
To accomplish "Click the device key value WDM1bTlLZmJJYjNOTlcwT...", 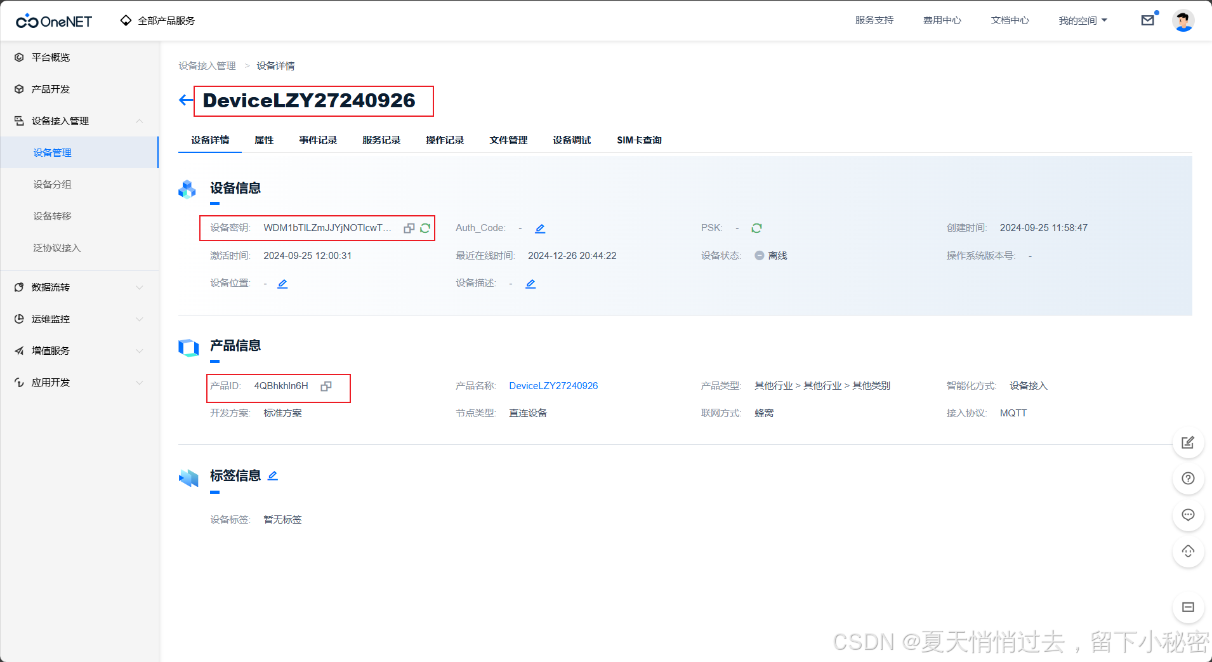I will (x=327, y=228).
